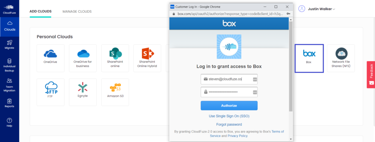The height and width of the screenshot is (142, 375).
Task: Click the Box logo in popup header
Action: pyautogui.click(x=229, y=23)
